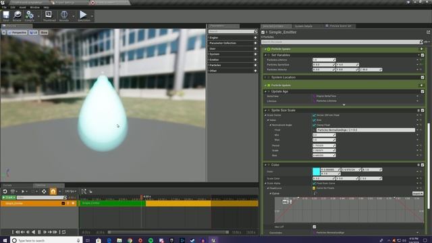Viewport: 432px width, 243px height.
Task: Open the Compile options dropdown arrow
Action: tap(38, 16)
